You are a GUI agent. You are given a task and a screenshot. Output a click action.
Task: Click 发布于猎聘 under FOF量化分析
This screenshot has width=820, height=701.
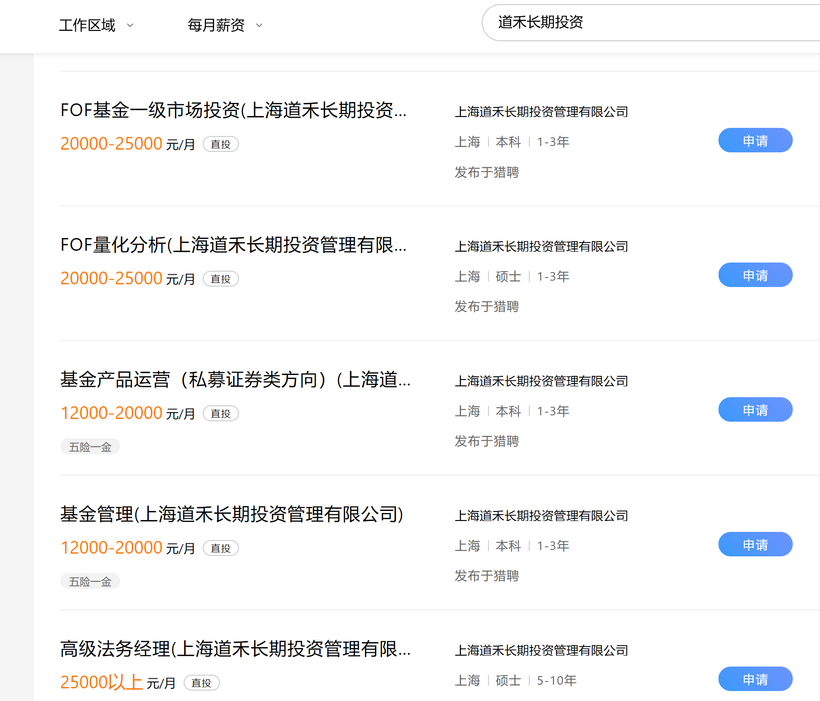[x=487, y=307]
